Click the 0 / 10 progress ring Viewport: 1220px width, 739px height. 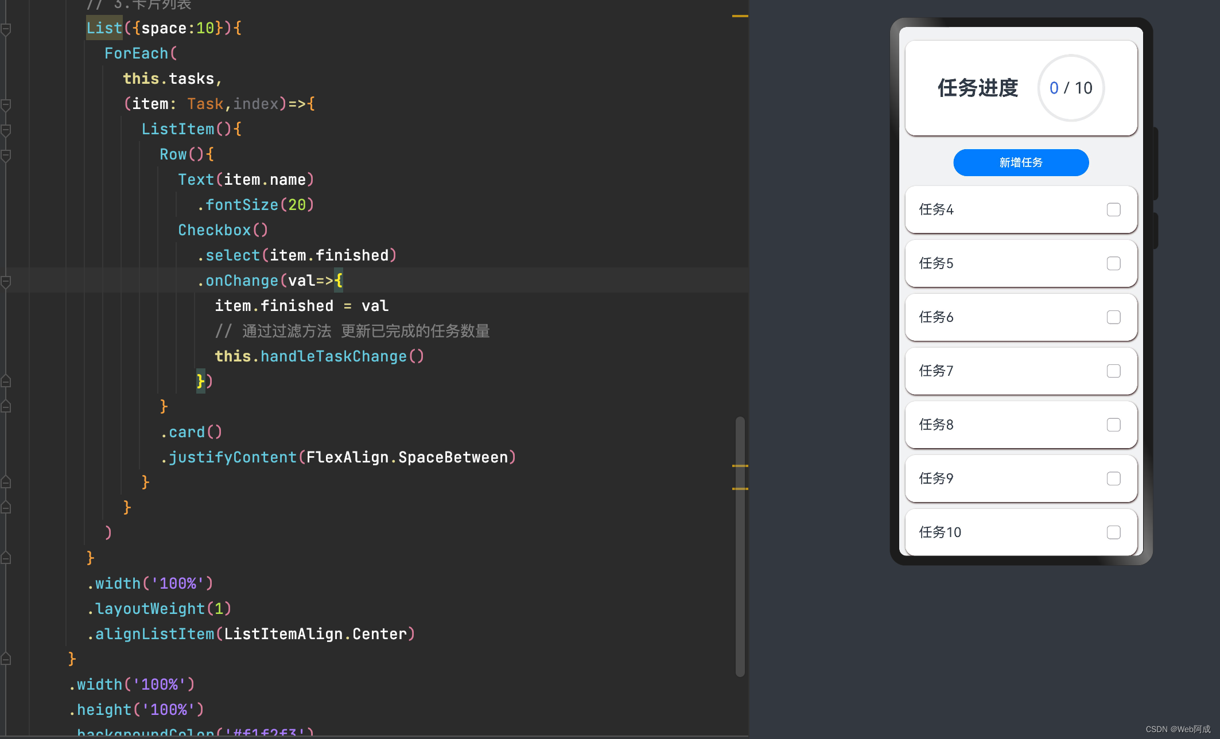(1070, 88)
